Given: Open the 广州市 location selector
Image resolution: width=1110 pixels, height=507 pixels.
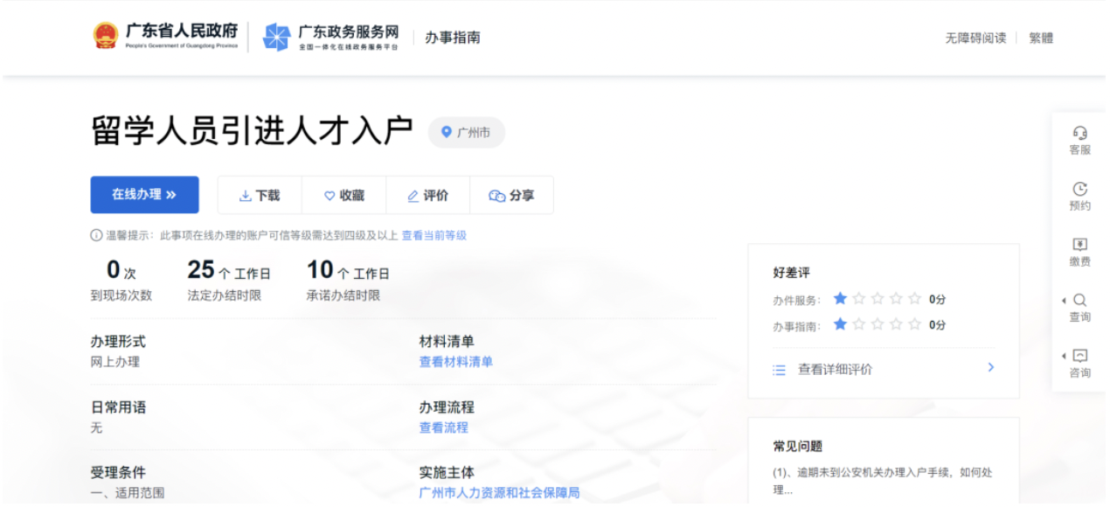Looking at the screenshot, I should coord(466,133).
